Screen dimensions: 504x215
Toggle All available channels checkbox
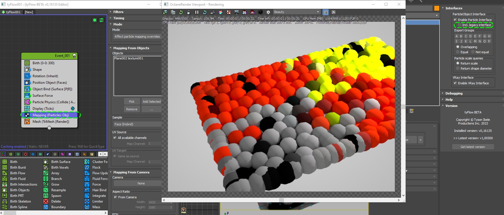tap(115, 138)
